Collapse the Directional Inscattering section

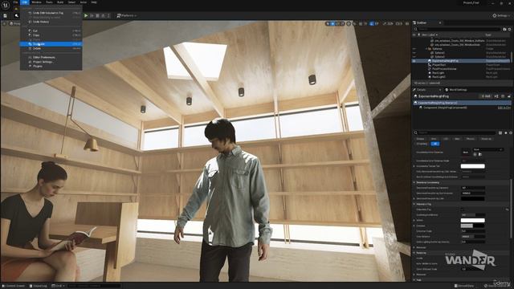click(414, 182)
